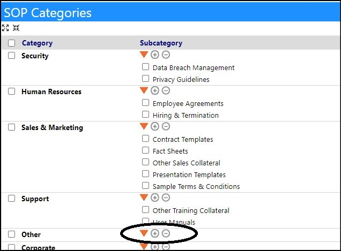Click the collapse all arrows icon
Image resolution: width=341 pixels, height=251 pixels.
pos(16,28)
